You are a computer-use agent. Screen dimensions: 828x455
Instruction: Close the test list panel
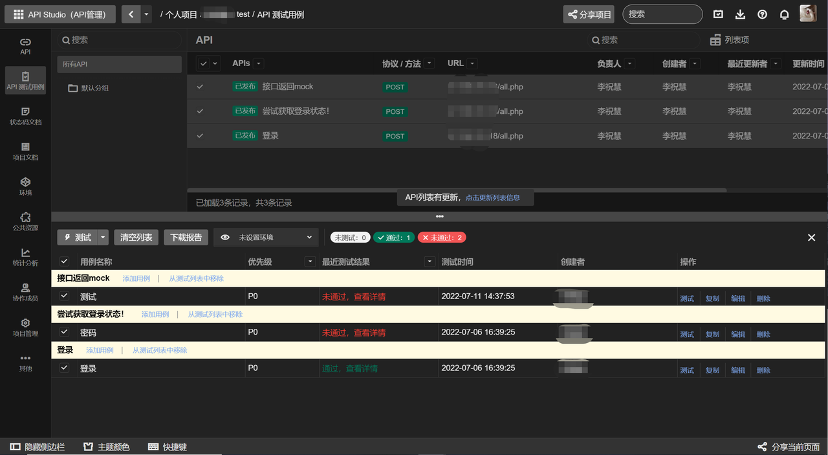coord(812,238)
